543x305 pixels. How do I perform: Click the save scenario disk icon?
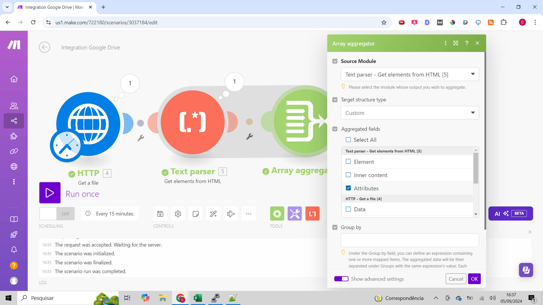[160, 214]
